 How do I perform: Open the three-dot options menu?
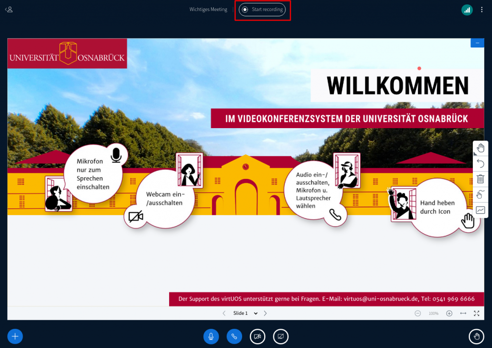tap(481, 10)
